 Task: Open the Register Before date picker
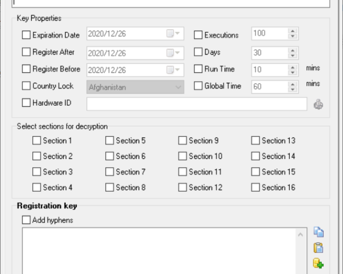[x=174, y=70]
